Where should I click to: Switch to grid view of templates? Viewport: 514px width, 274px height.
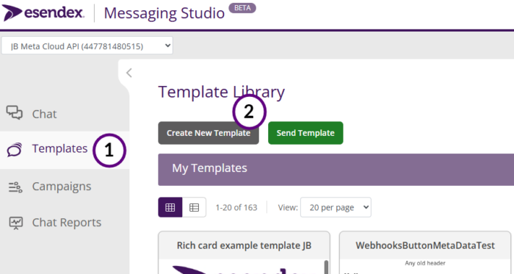[170, 207]
